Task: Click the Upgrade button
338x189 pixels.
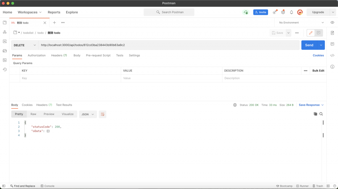Action: click(x=318, y=12)
